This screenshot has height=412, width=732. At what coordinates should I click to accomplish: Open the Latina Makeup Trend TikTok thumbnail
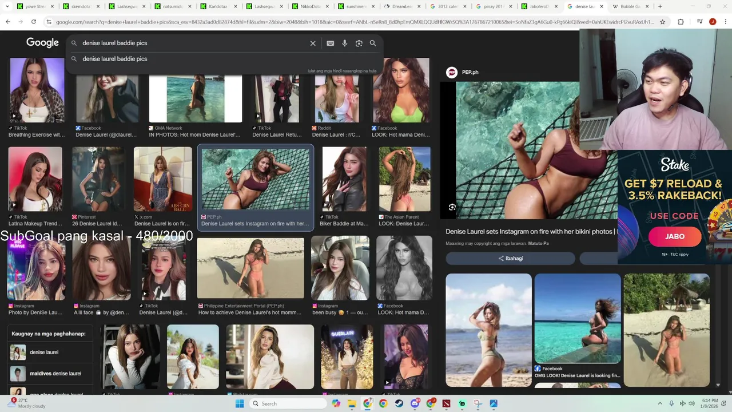(x=35, y=179)
